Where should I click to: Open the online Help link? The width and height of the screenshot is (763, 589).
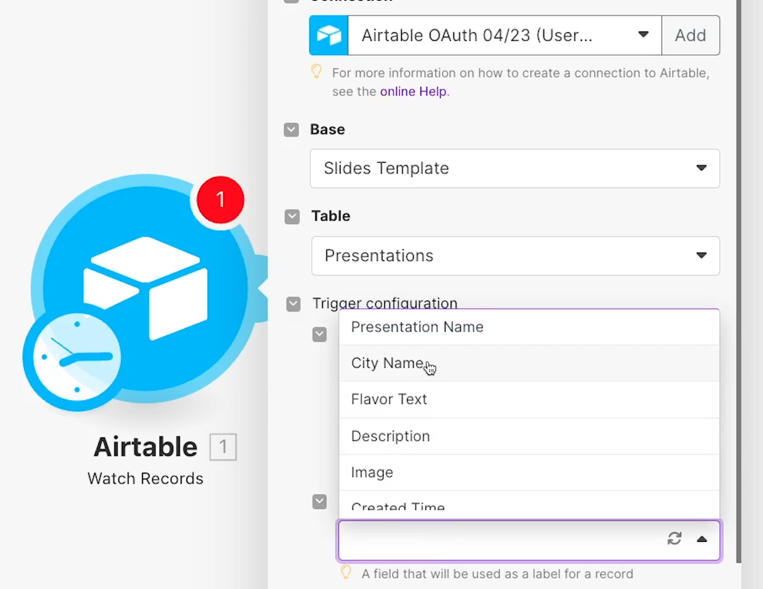[413, 91]
